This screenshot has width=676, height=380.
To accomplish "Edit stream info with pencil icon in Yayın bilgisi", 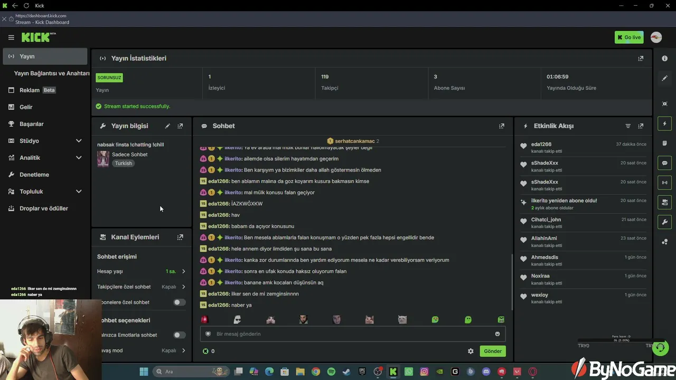I will 167,126.
